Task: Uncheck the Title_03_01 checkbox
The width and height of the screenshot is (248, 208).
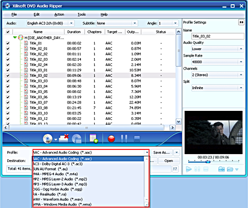Action: coord(8,70)
